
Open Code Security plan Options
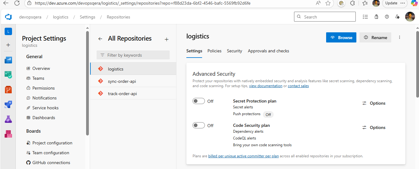374,127
